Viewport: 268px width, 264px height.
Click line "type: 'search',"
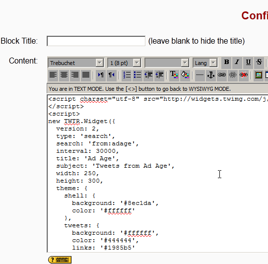tap(85, 136)
